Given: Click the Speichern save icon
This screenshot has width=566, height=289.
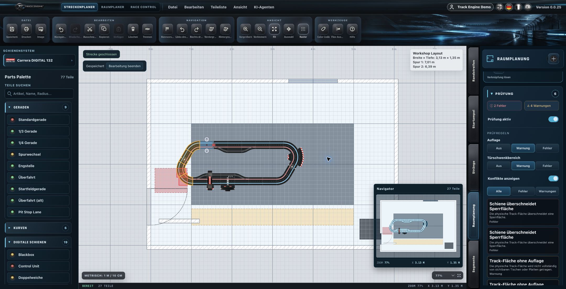Looking at the screenshot, I should tap(12, 29).
